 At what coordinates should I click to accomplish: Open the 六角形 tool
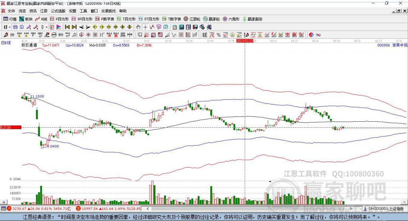(231, 19)
